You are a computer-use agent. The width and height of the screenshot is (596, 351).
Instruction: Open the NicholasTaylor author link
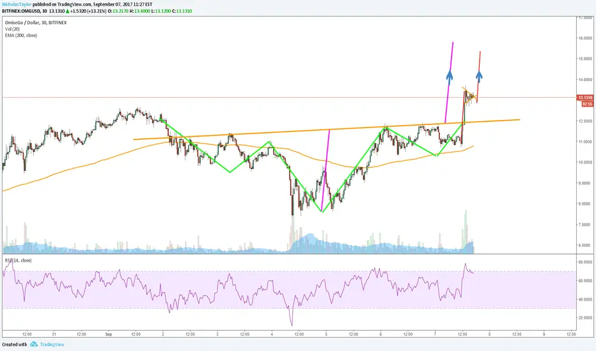click(17, 4)
